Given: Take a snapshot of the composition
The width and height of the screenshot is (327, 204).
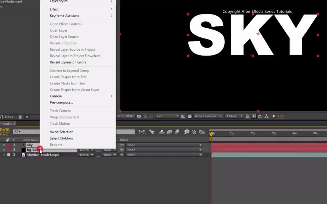Looking at the screenshot, I should [x=139, y=116].
